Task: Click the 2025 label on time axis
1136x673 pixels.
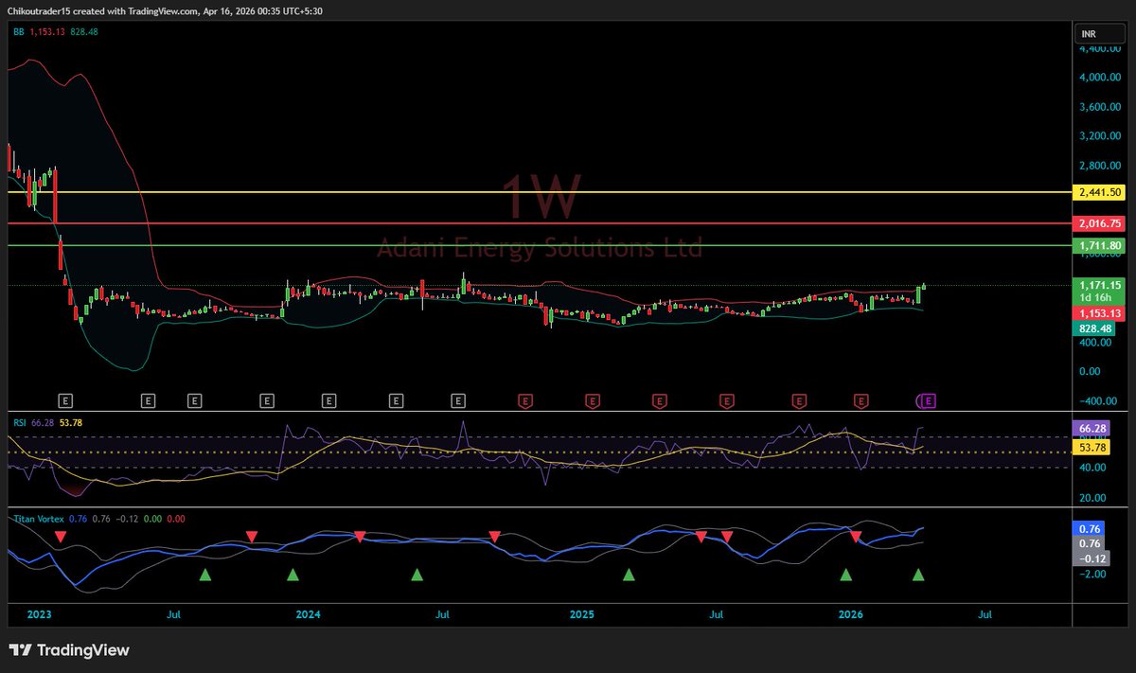Action: click(x=581, y=614)
